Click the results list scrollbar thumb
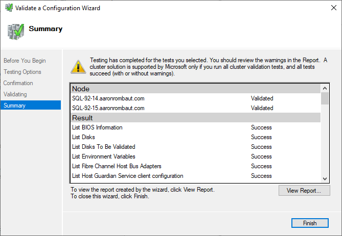Screen dimensions: 342x236 pyautogui.click(x=325, y=97)
